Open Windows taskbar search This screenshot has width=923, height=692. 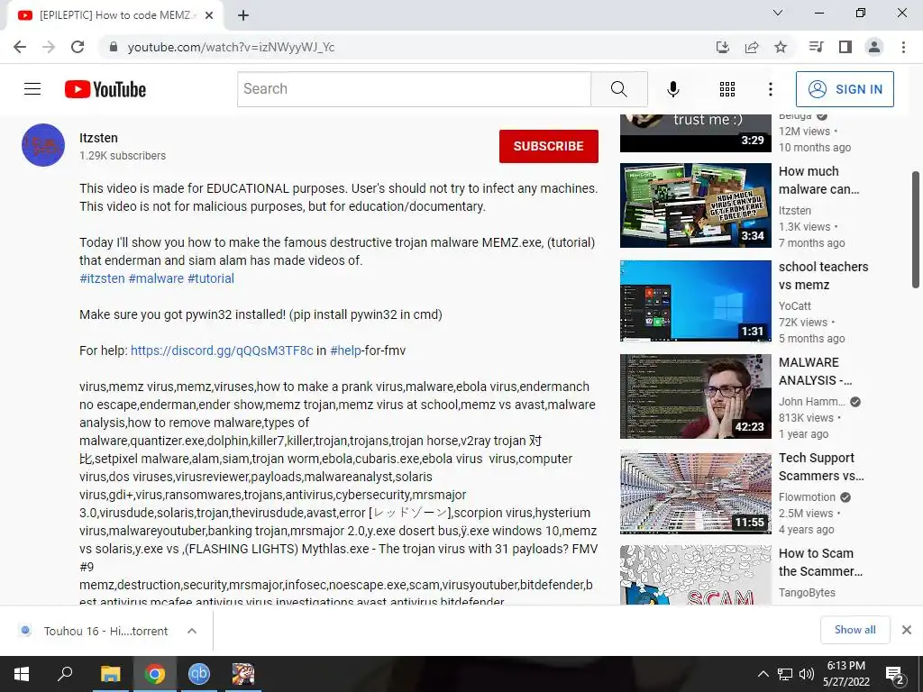coord(65,674)
